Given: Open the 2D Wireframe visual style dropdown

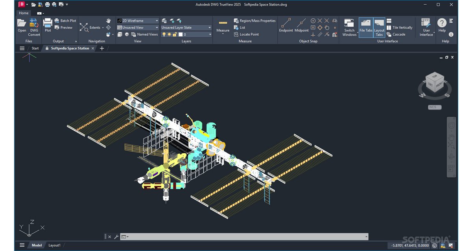Looking at the screenshot, I should (x=157, y=20).
